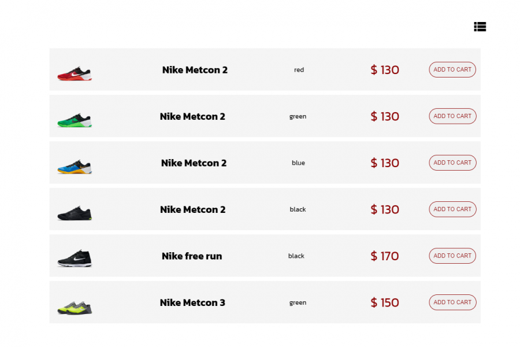Open the red Nike Metcon 2 shoe image
520x347 pixels.
pyautogui.click(x=75, y=73)
